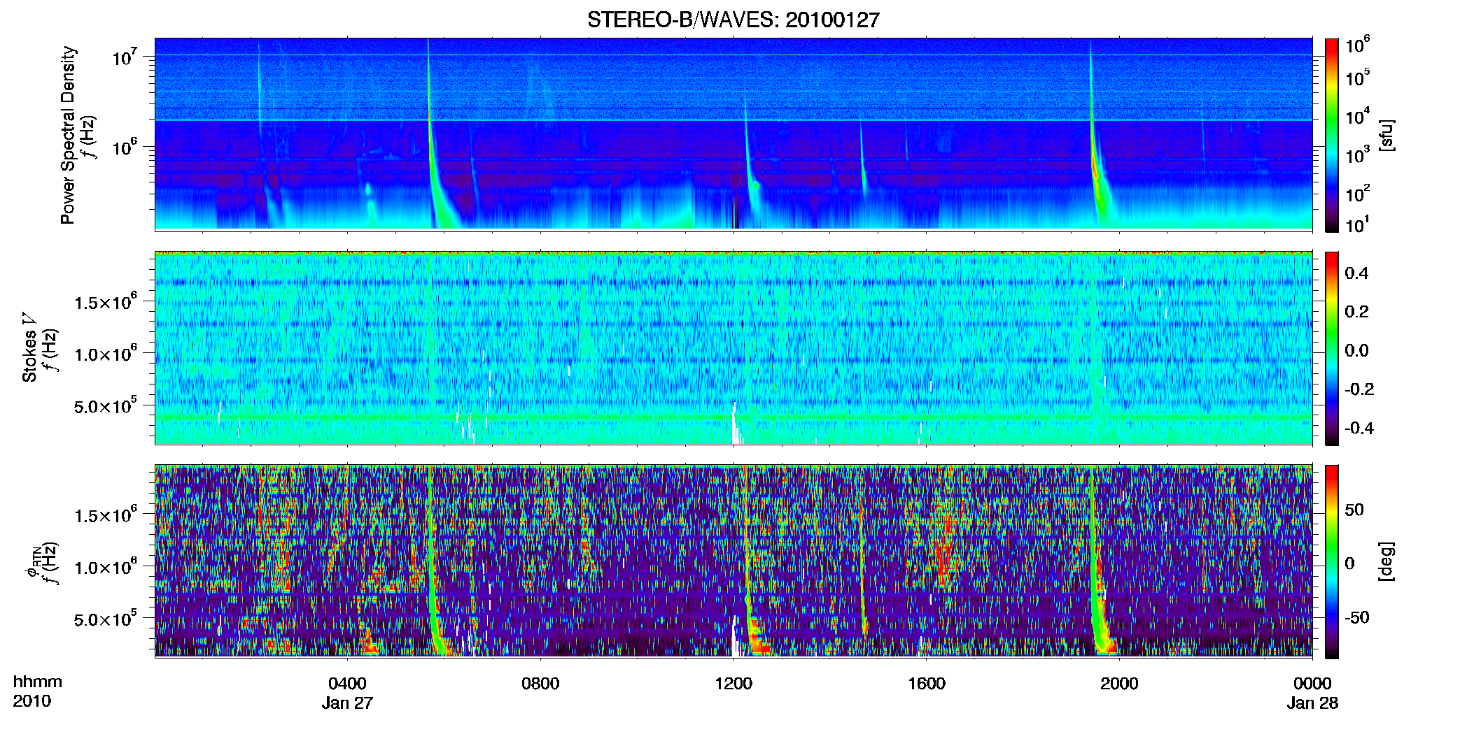Click the φRTN axis label of the bottom panel
The width and height of the screenshot is (1467, 755).
pyautogui.click(x=32, y=561)
